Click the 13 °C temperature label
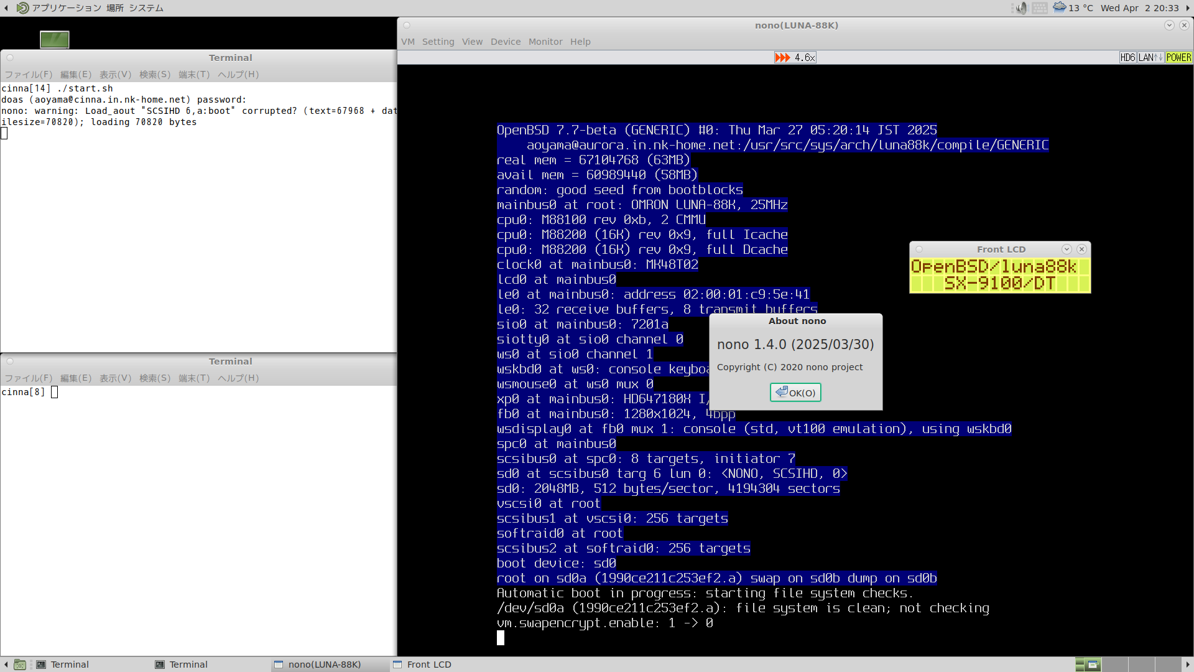The image size is (1194, 672). tap(1081, 8)
